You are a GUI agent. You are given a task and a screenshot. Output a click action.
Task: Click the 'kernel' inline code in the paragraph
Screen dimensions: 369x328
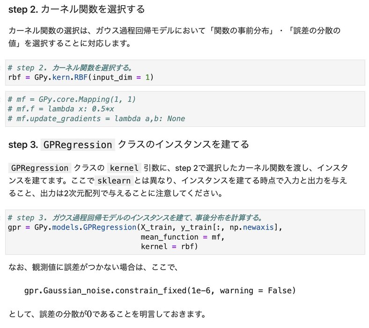coord(124,168)
